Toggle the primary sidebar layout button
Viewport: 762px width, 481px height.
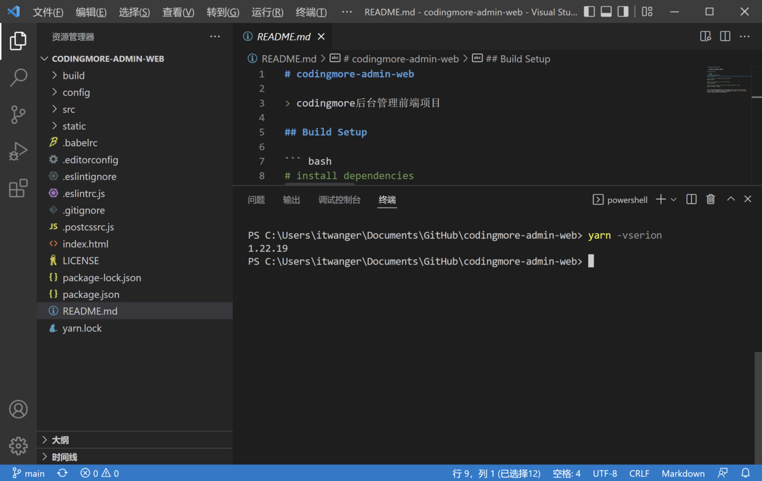(589, 12)
